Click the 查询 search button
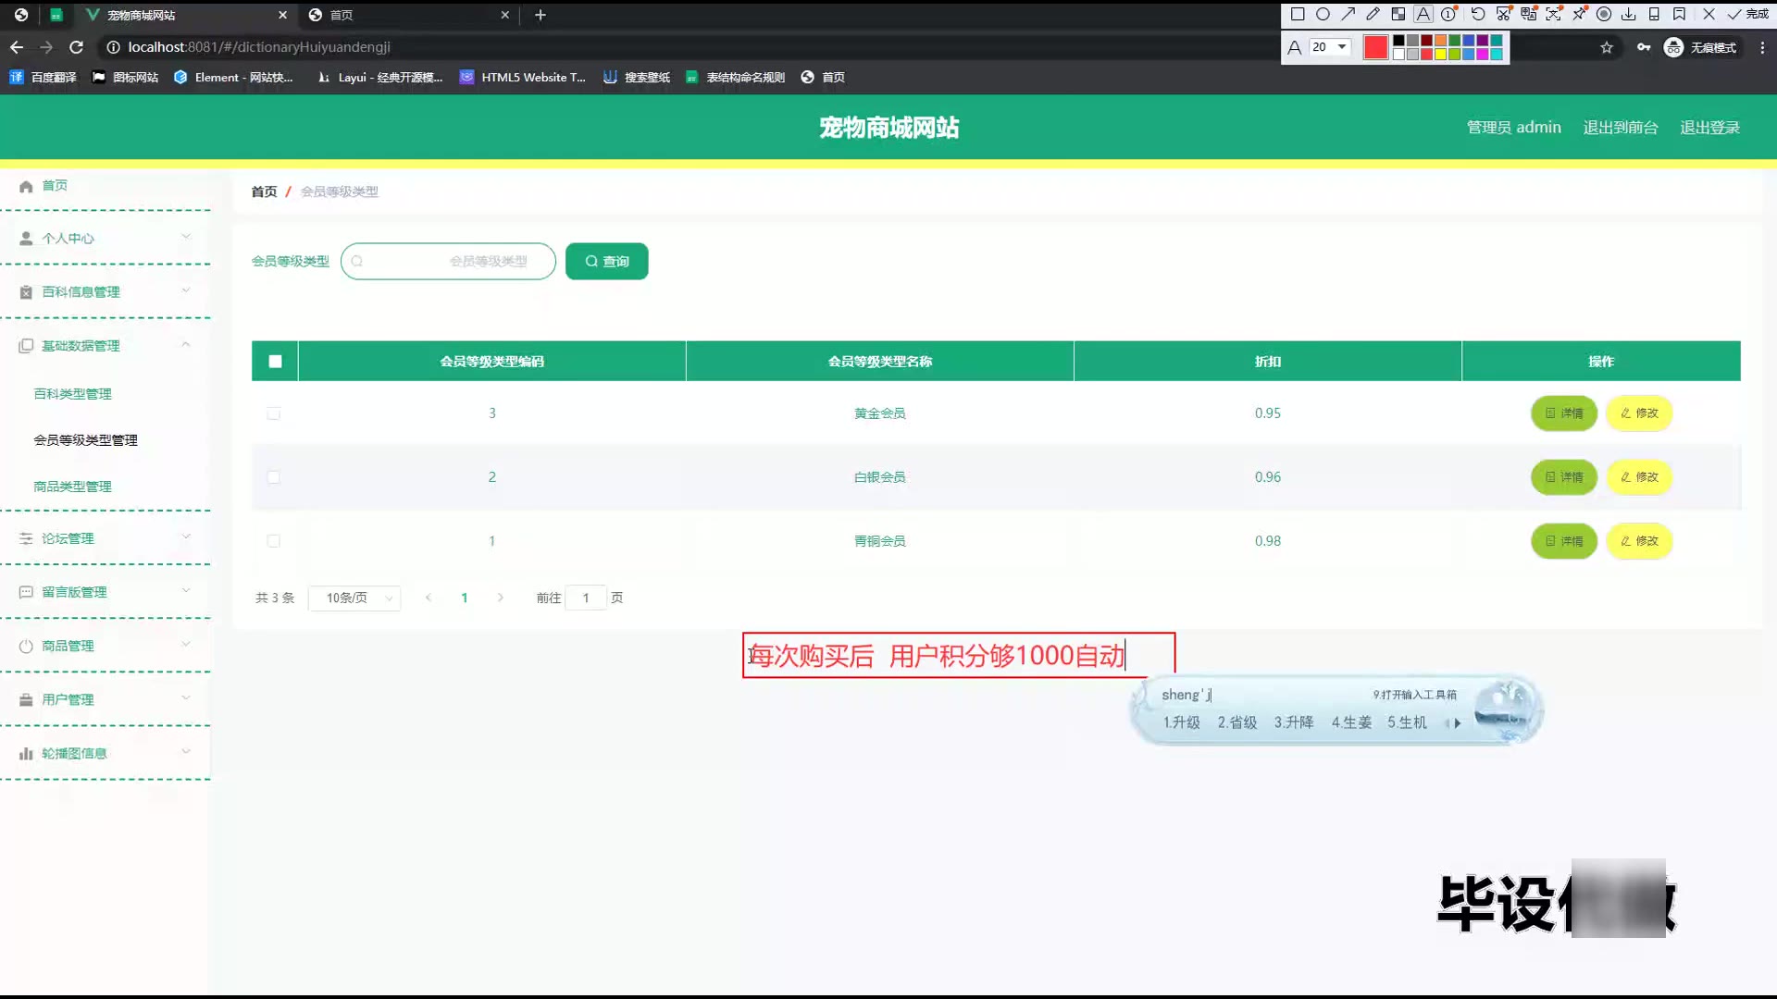1777x999 pixels. (606, 261)
